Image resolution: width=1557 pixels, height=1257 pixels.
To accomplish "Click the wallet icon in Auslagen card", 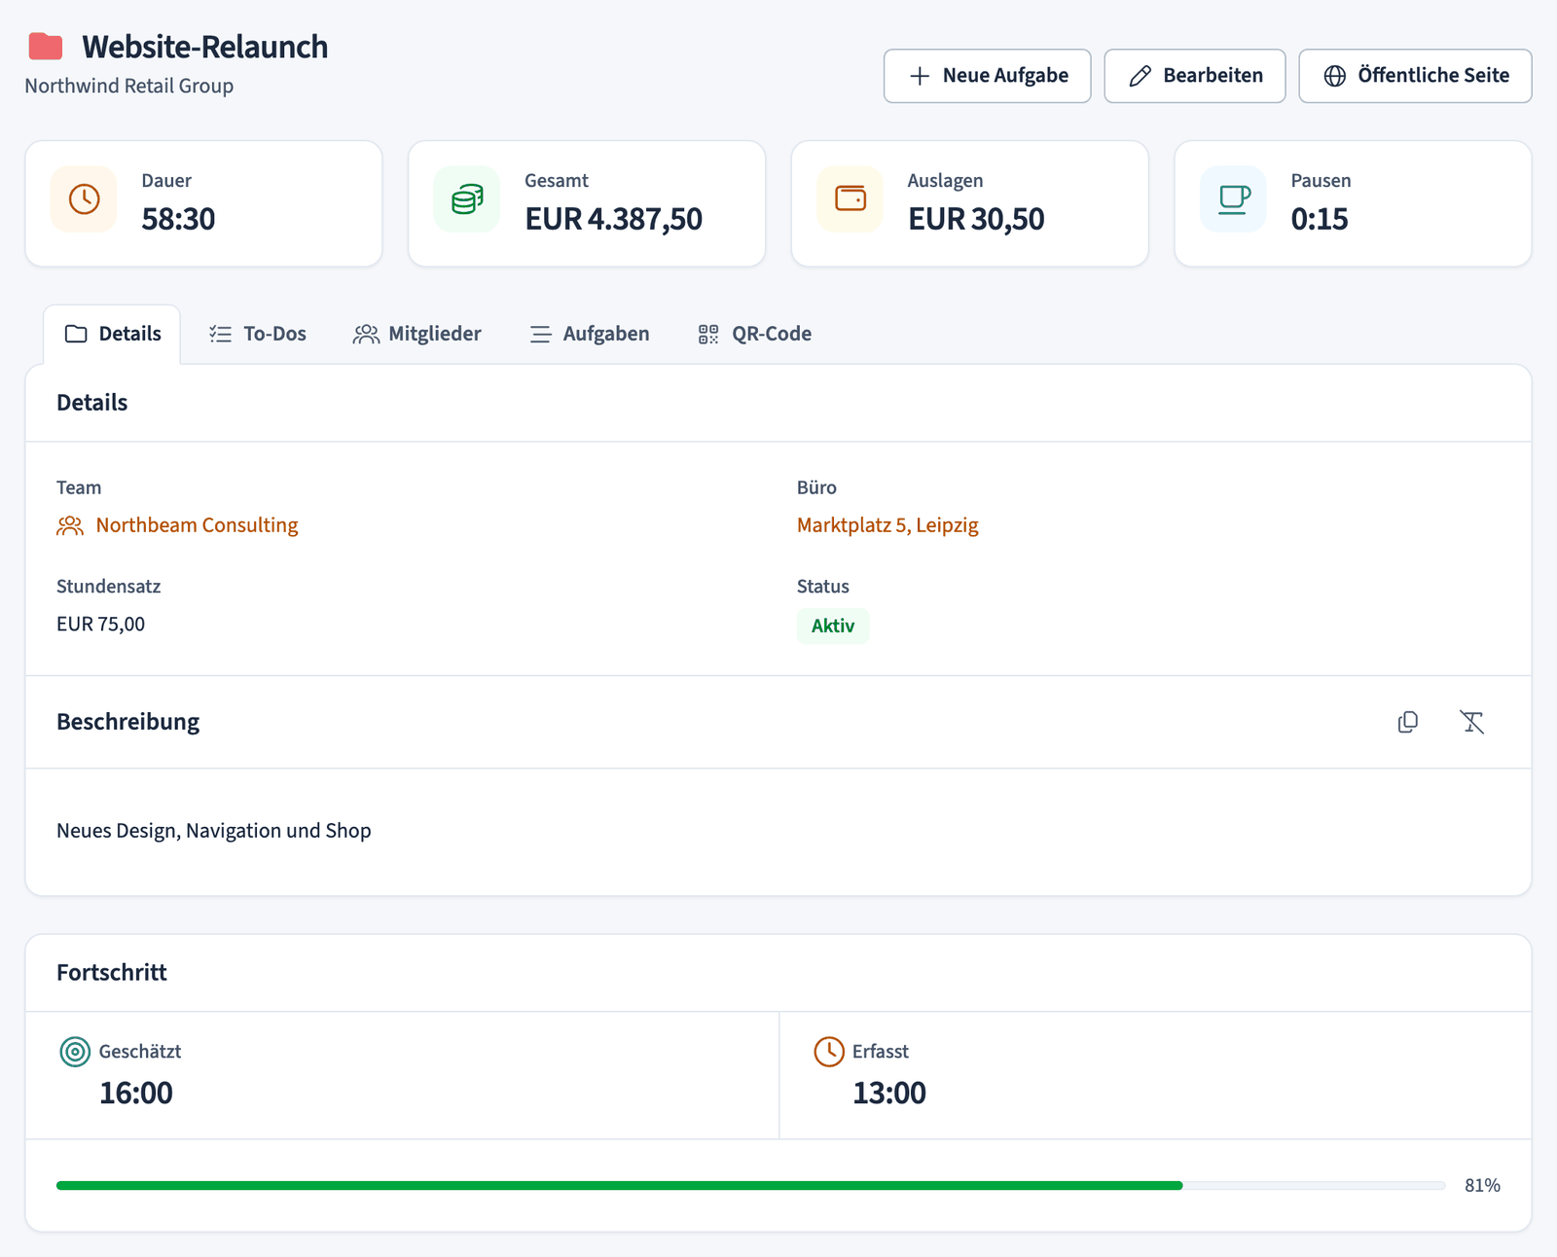I will (x=851, y=199).
